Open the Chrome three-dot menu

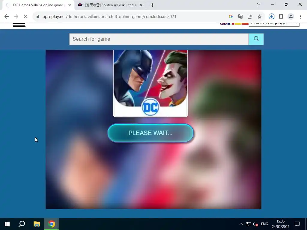(x=300, y=17)
